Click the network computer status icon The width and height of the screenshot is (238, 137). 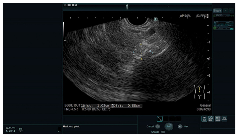[21, 130]
